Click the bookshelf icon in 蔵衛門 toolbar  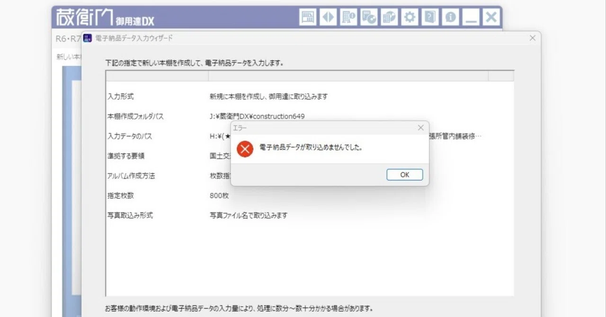point(308,18)
